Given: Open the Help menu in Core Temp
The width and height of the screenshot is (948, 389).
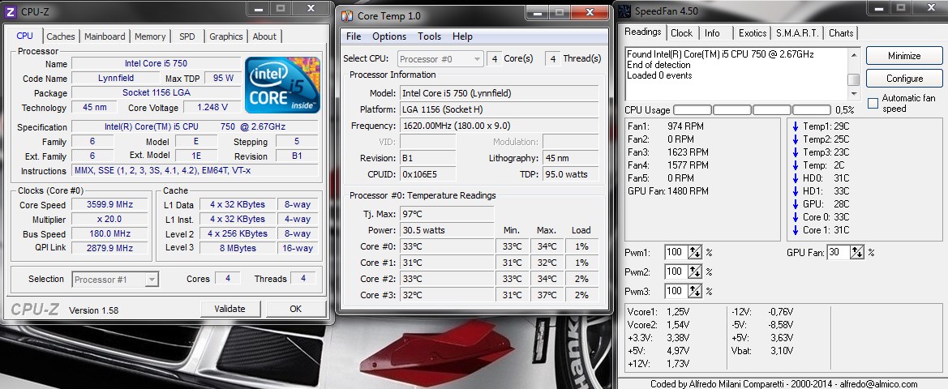Looking at the screenshot, I should click(462, 36).
